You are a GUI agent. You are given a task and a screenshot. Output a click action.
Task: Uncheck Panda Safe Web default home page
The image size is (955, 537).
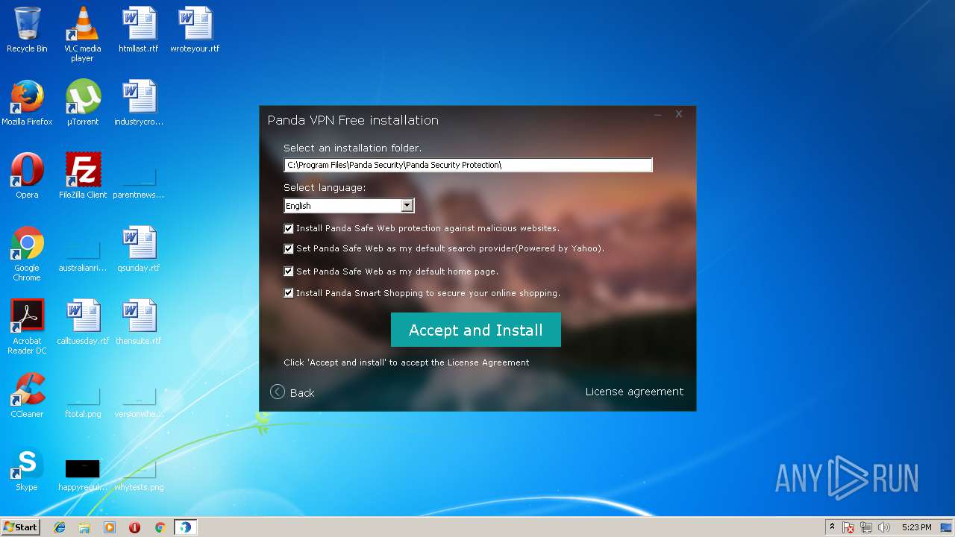coord(289,271)
